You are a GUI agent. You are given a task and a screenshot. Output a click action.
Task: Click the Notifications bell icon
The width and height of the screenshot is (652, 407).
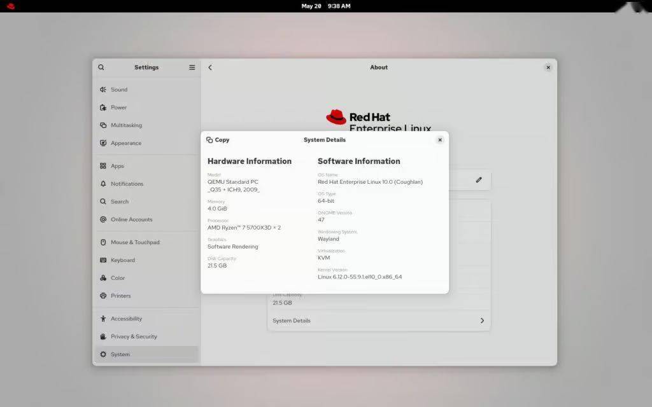pos(103,184)
